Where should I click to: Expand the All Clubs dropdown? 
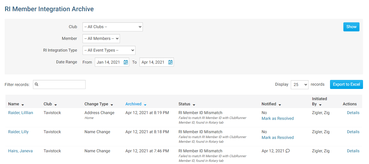(x=113, y=27)
